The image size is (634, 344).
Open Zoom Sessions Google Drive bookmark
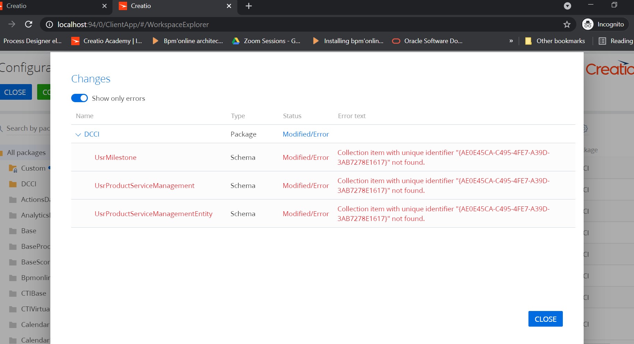pos(266,41)
